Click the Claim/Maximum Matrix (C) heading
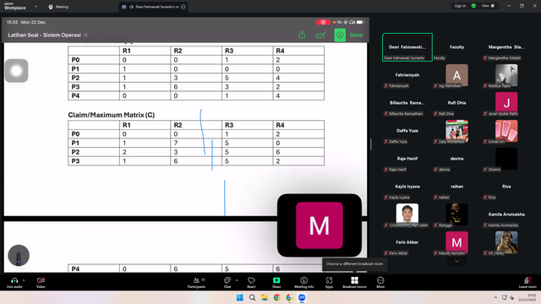 [x=111, y=115]
